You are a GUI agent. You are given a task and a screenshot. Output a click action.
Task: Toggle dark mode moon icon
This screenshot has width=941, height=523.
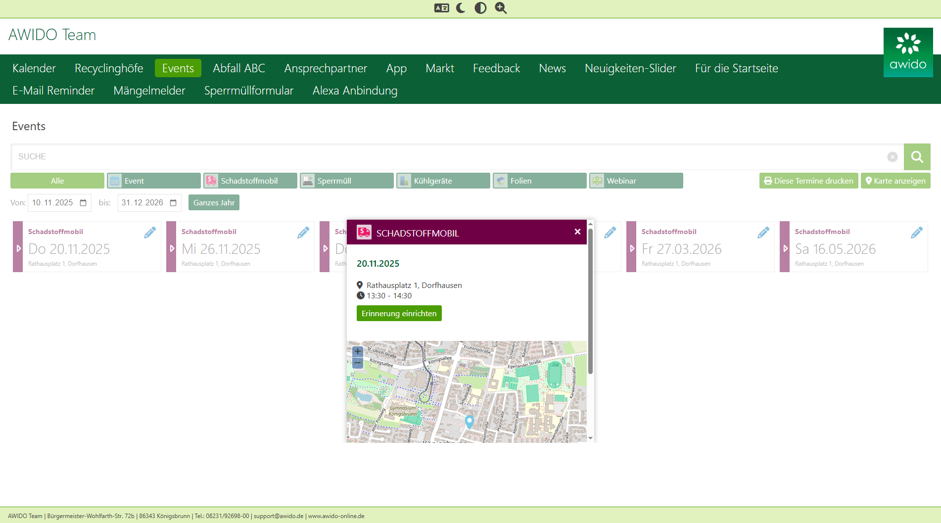tap(461, 8)
